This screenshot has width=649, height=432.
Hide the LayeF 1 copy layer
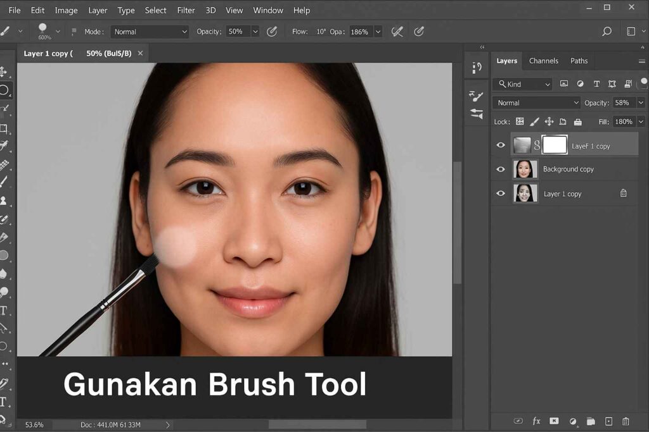pyautogui.click(x=501, y=145)
